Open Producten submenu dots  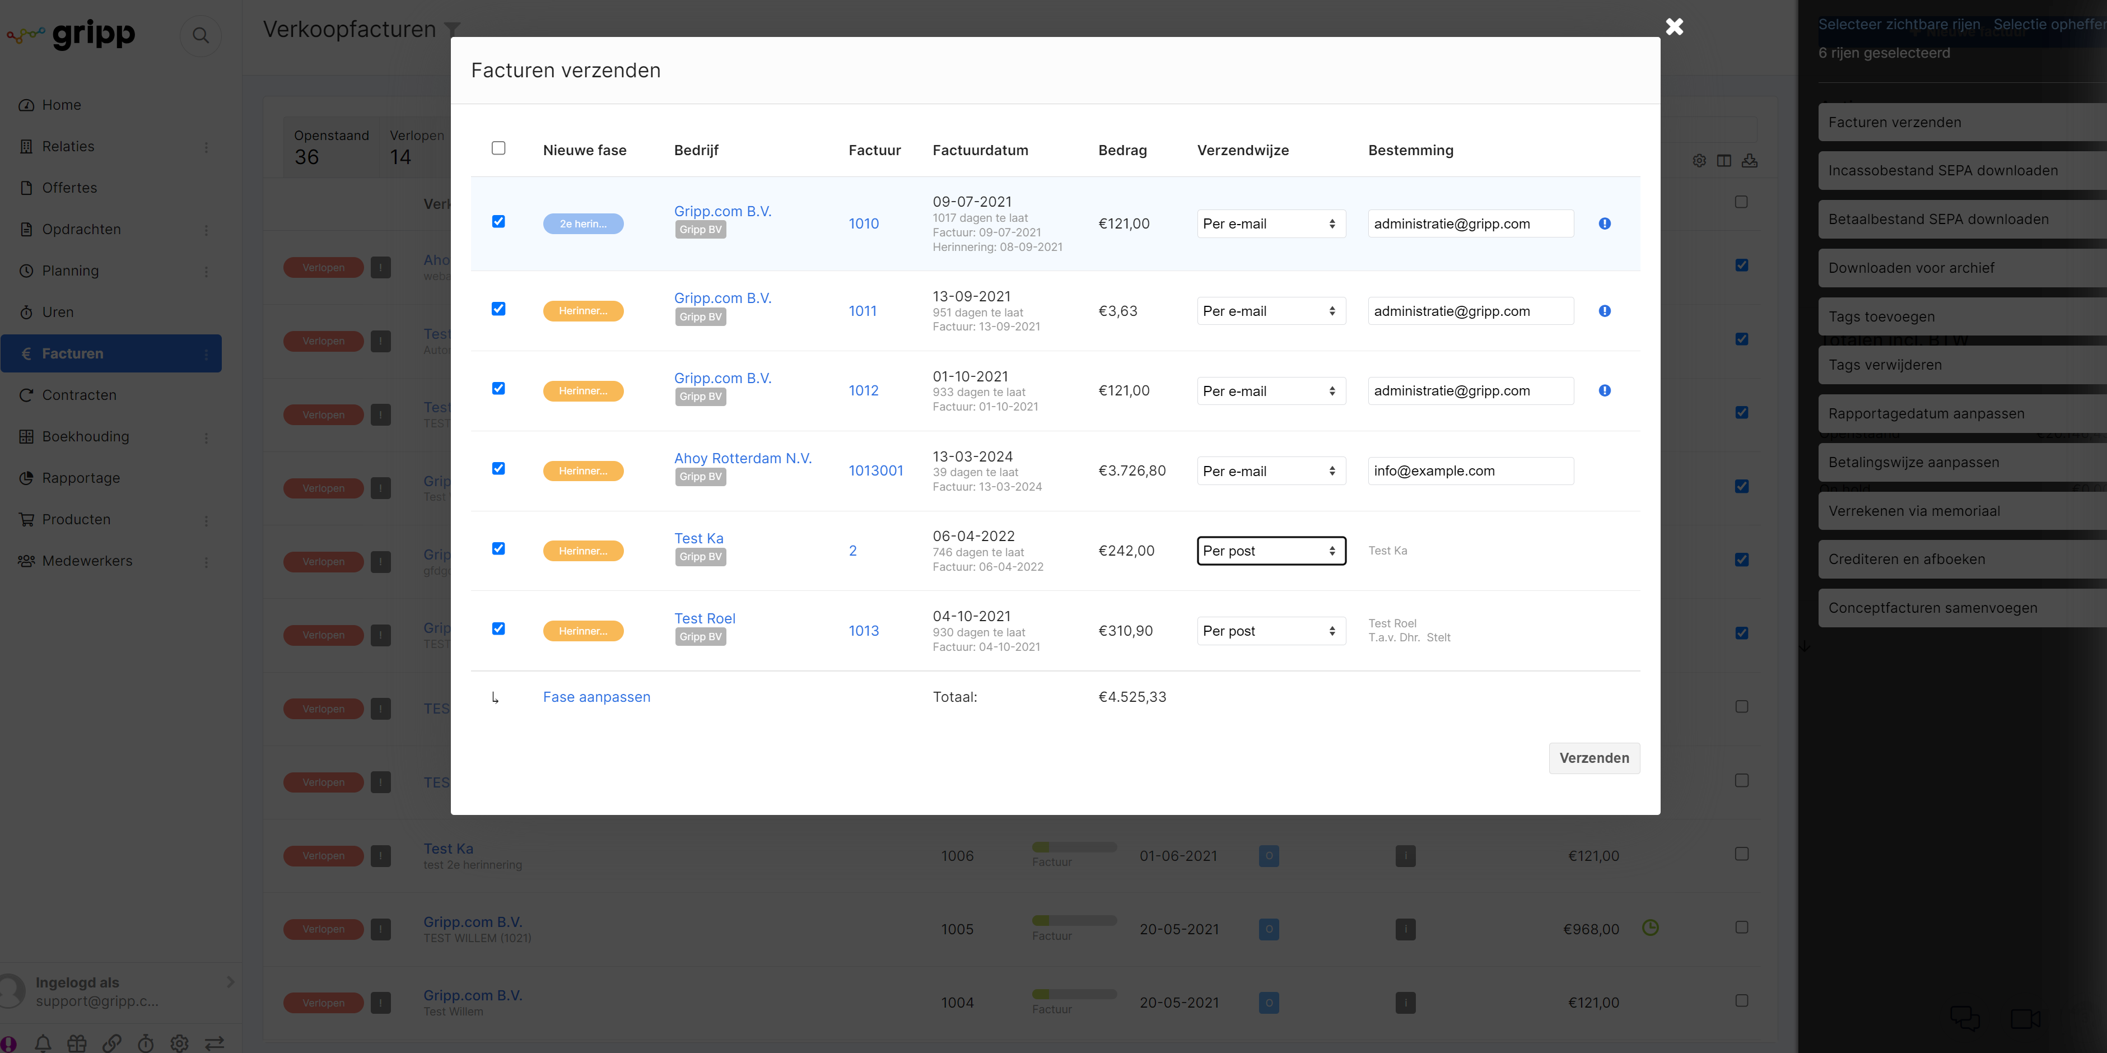[206, 520]
